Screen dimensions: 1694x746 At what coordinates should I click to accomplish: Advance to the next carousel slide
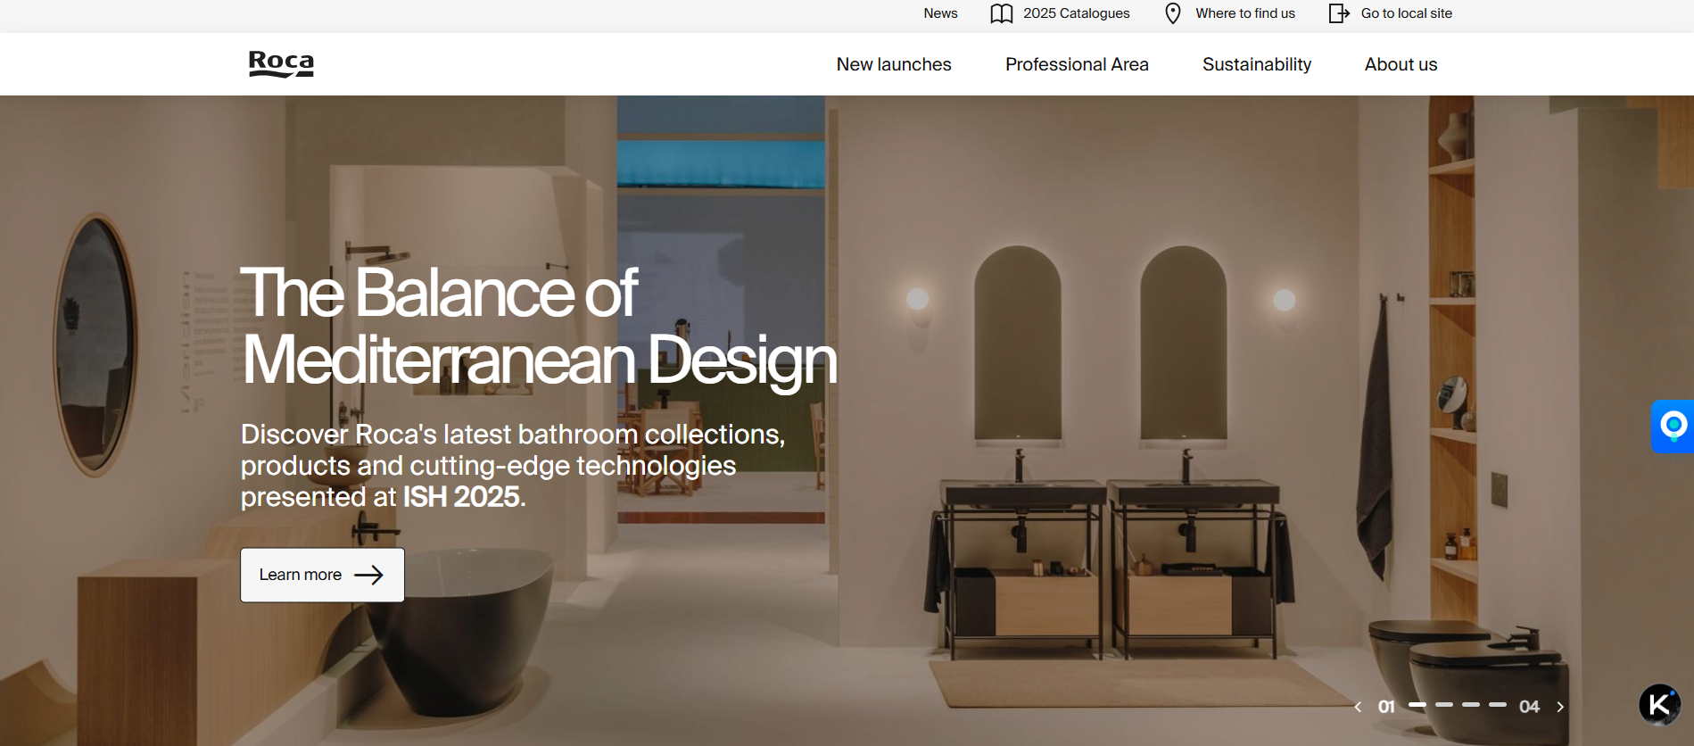coord(1560,707)
